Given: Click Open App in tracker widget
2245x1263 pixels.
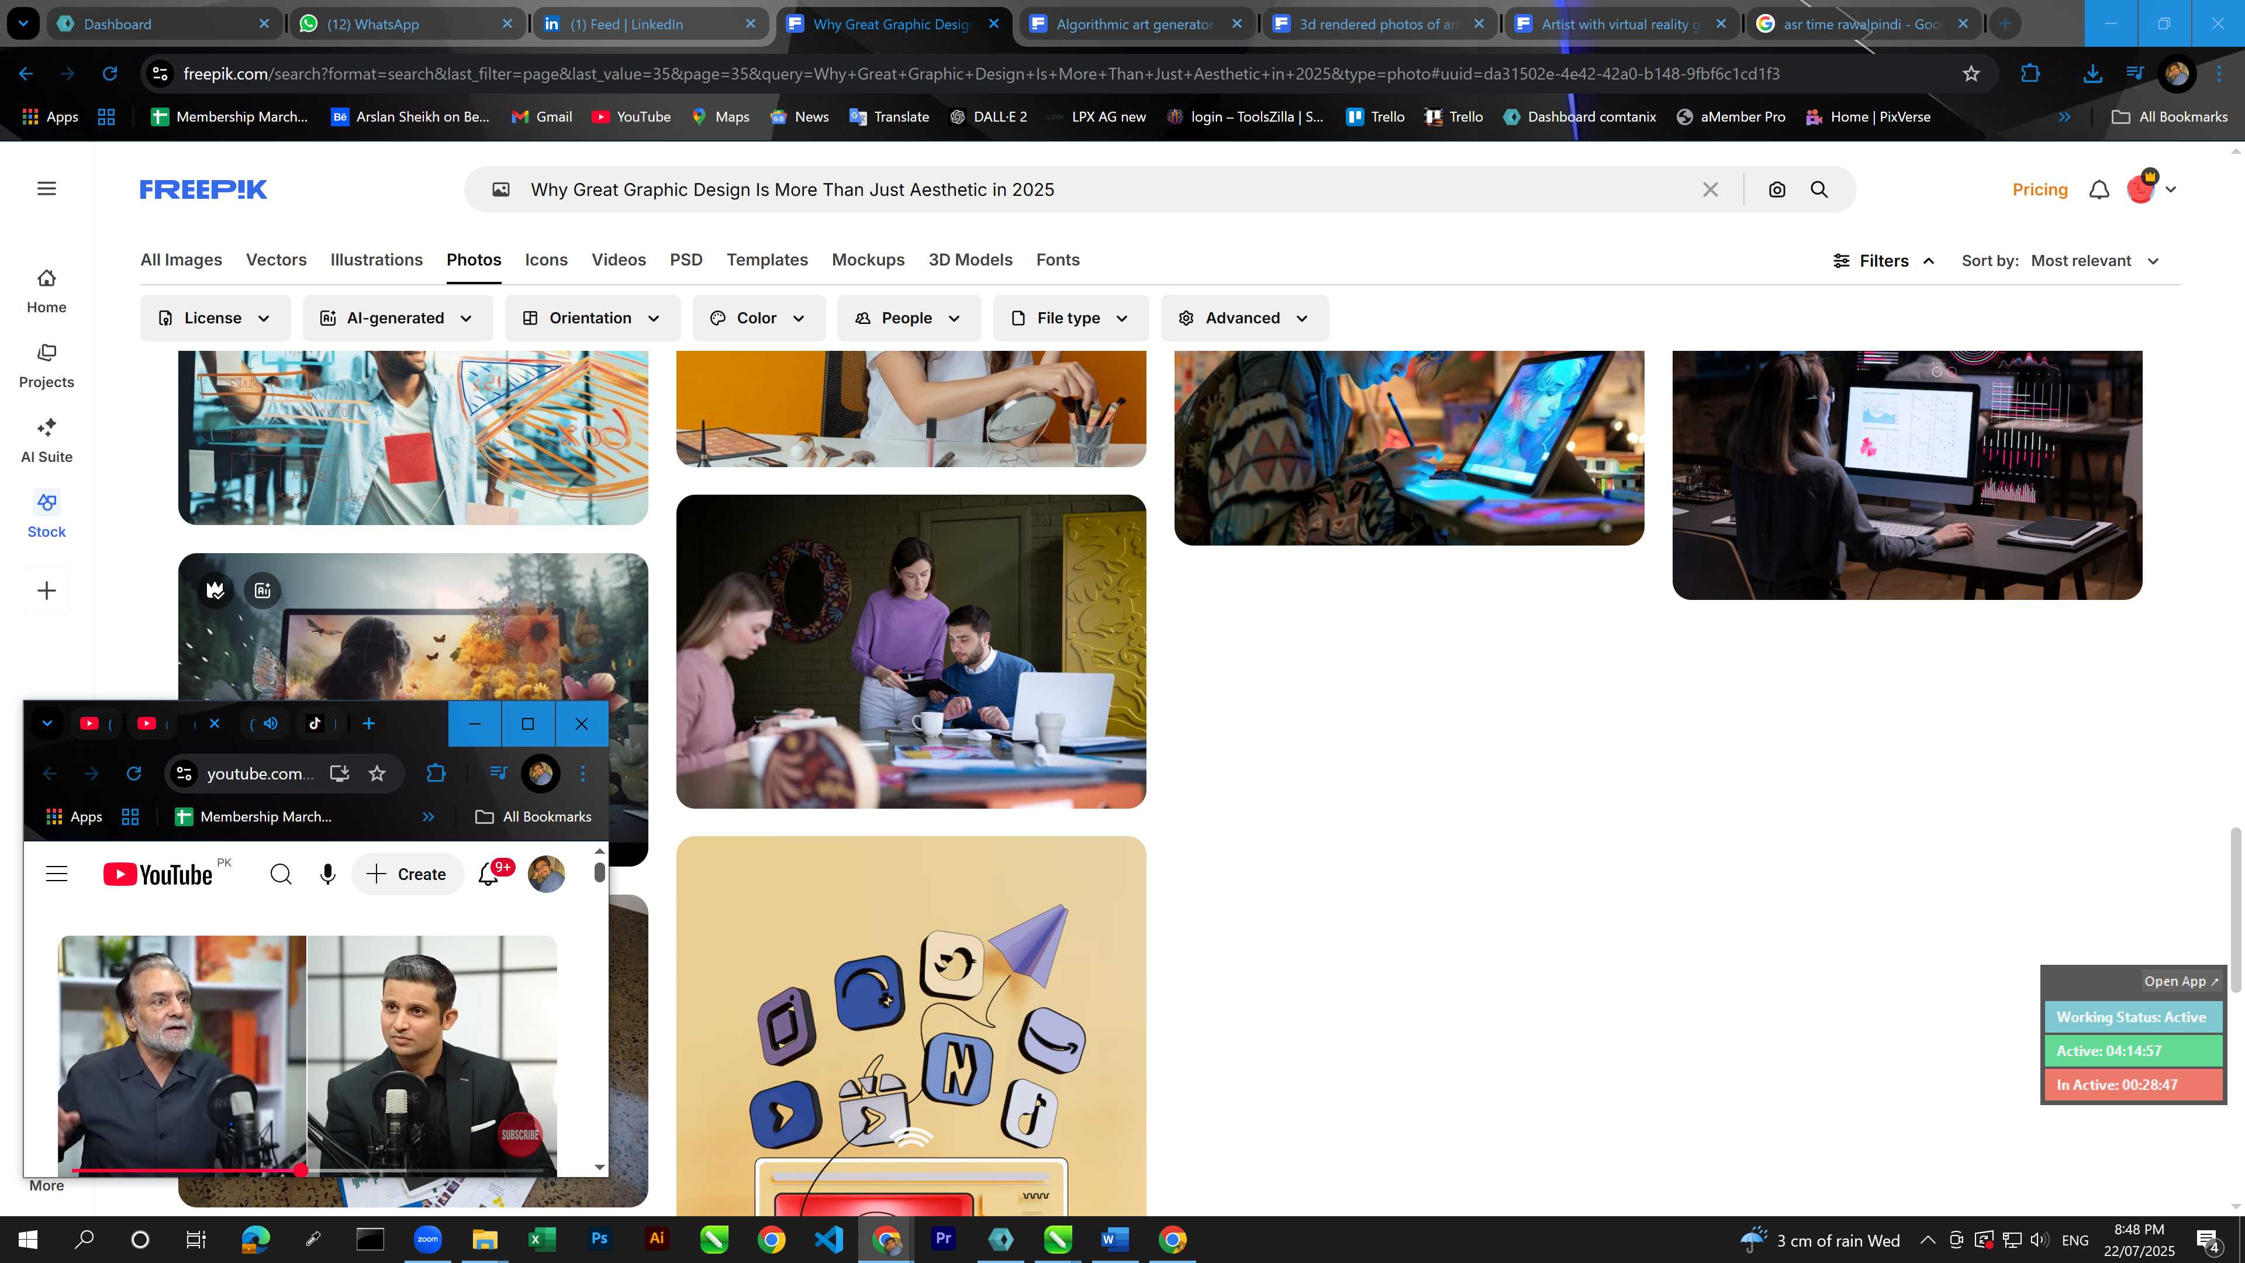Looking at the screenshot, I should [x=2181, y=981].
